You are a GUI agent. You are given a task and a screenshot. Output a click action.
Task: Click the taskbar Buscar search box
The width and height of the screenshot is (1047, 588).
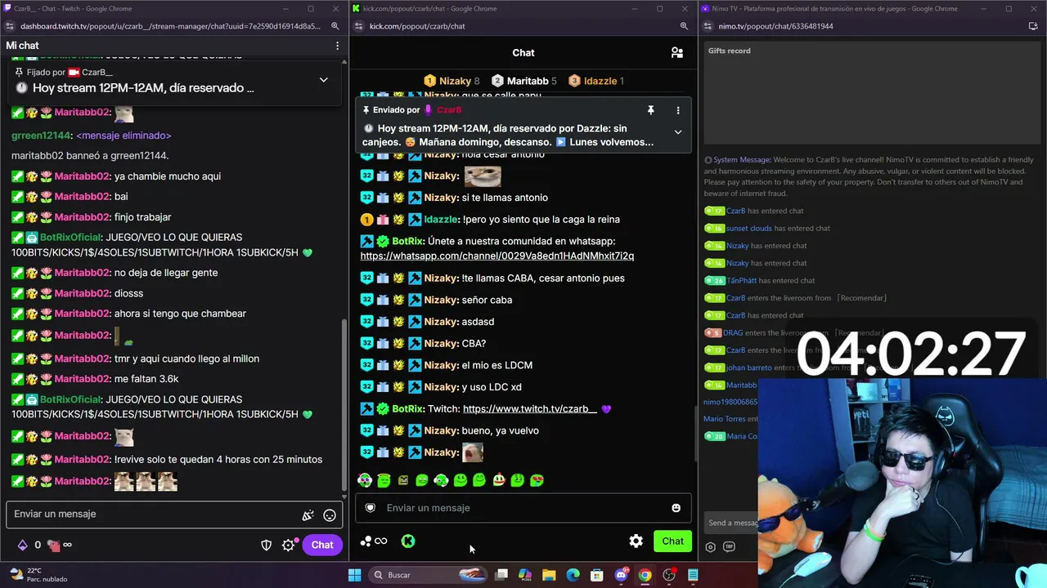429,575
